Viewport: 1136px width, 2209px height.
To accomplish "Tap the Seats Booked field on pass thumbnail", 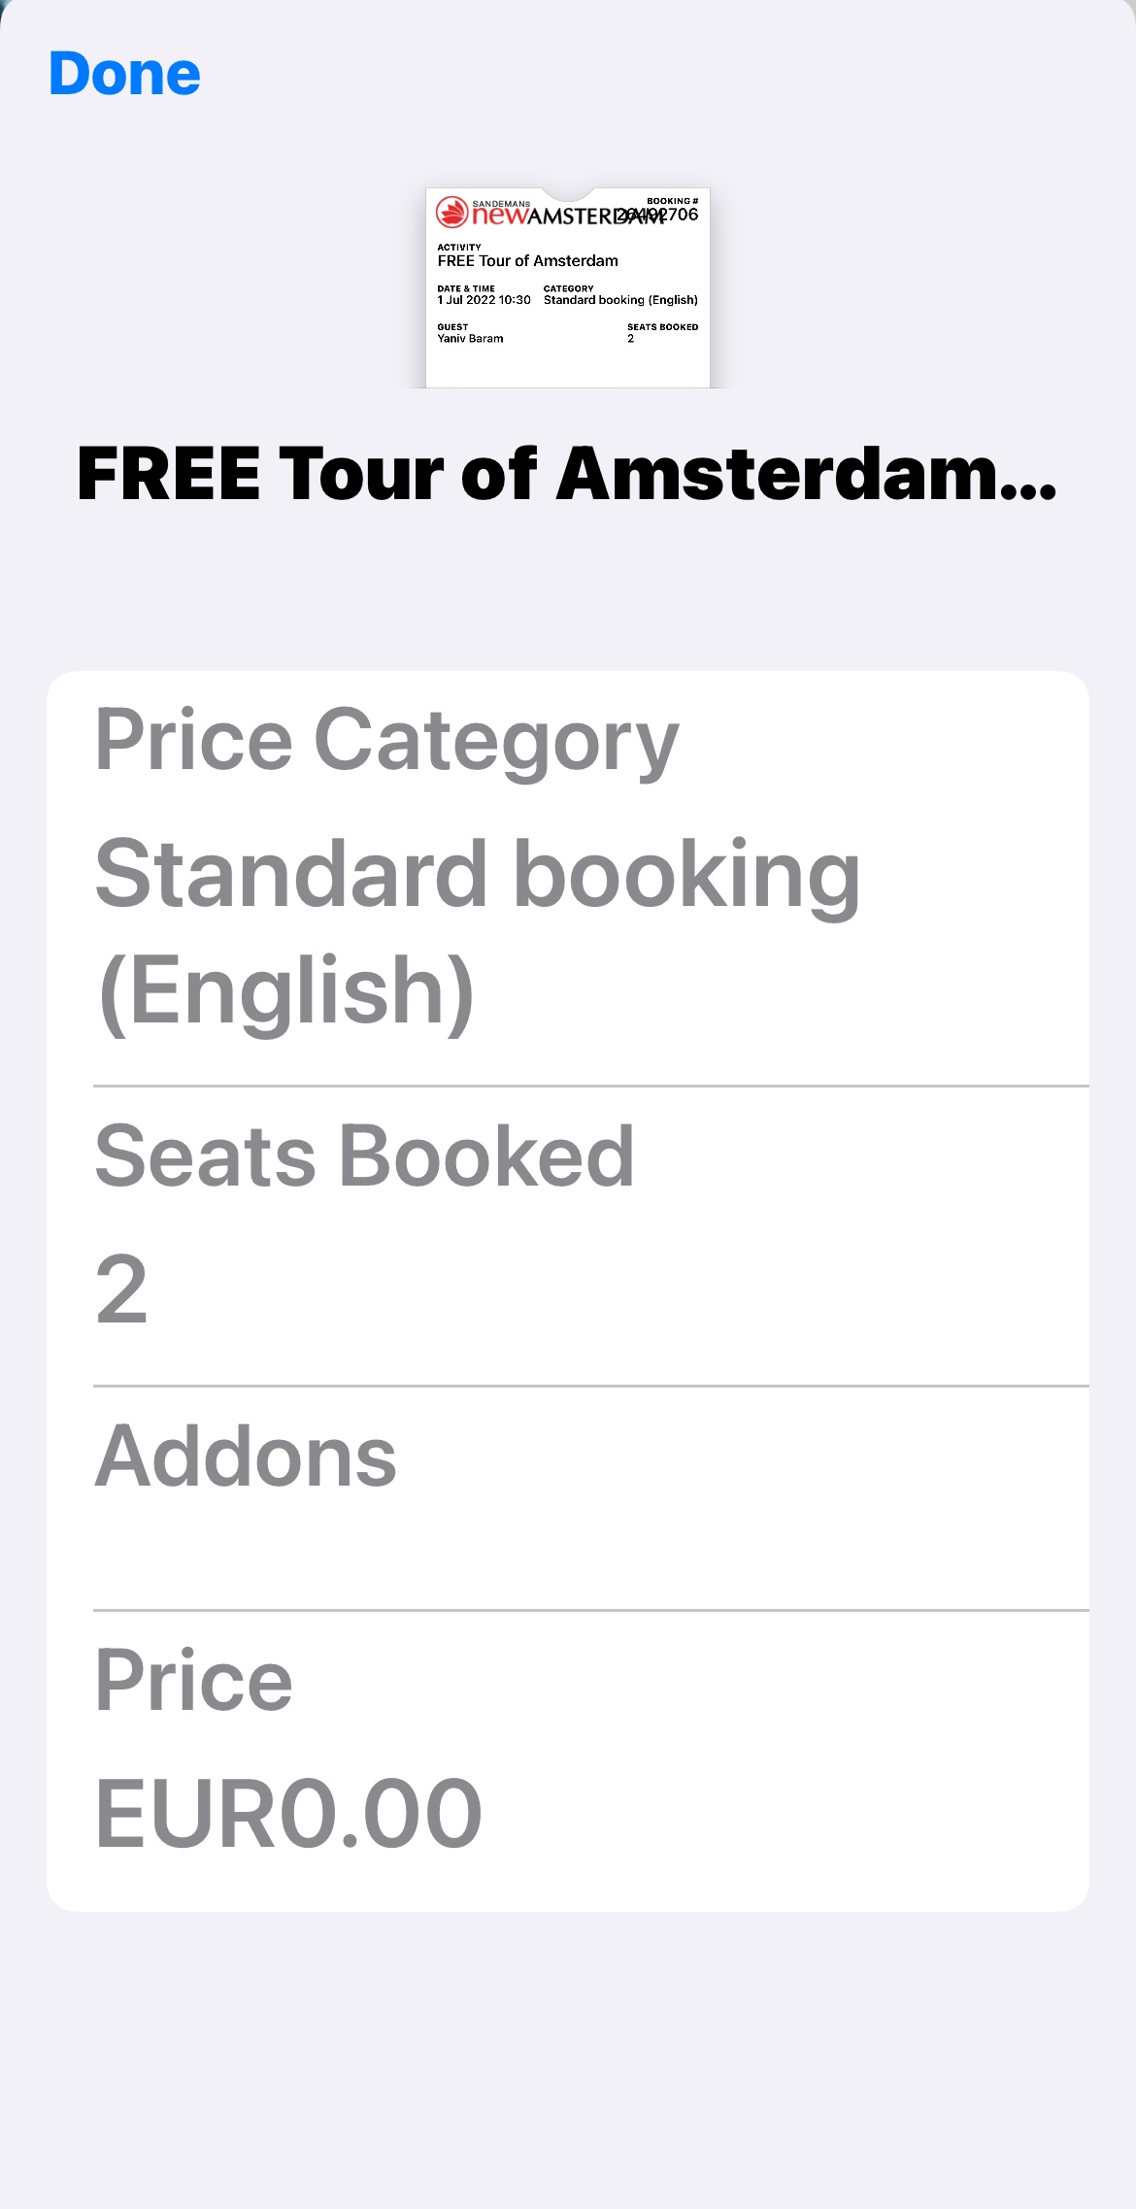I will tap(660, 333).
